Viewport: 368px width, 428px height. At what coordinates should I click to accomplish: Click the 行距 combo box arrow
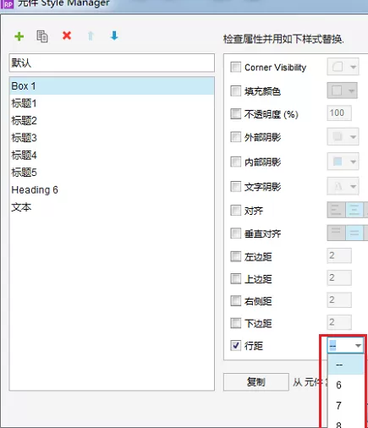(x=358, y=346)
